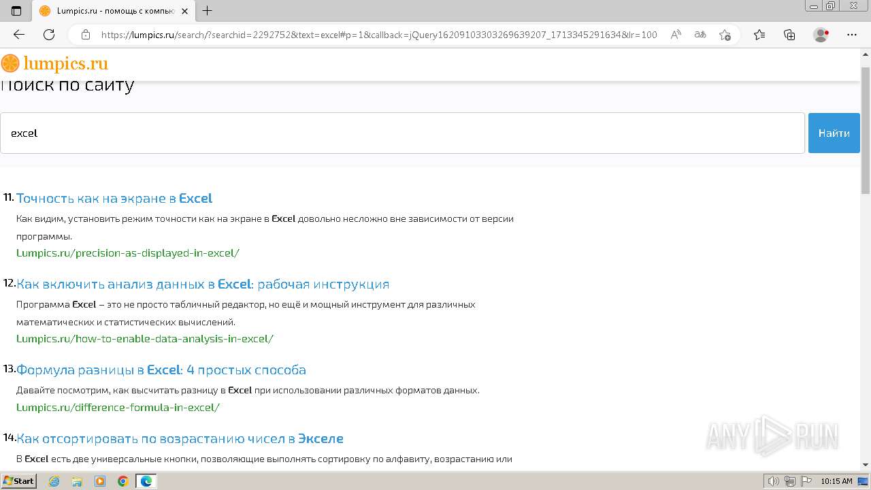Image resolution: width=871 pixels, height=490 pixels.
Task: Open the Windows Start button
Action: (x=18, y=481)
